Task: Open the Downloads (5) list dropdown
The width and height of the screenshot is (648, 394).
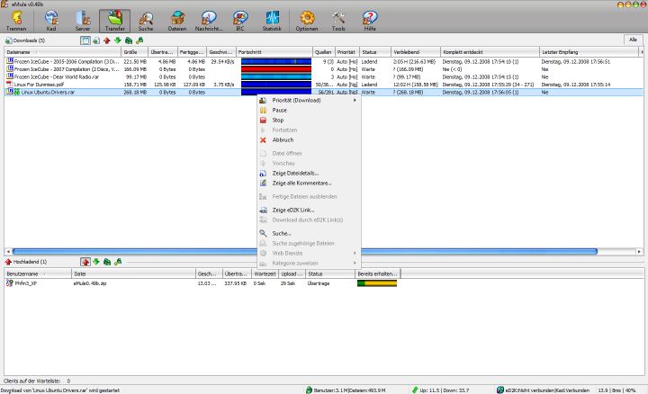Action: 26,40
